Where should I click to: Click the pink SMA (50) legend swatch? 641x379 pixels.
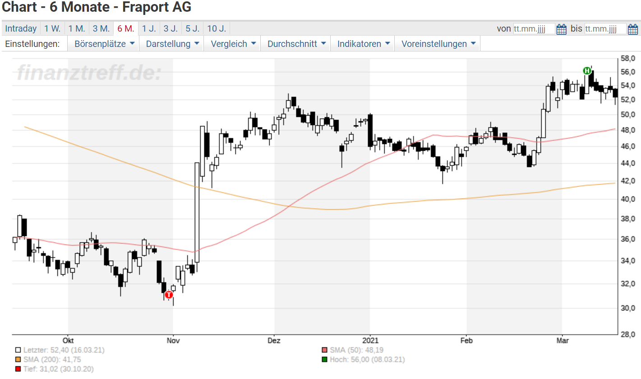pyautogui.click(x=324, y=350)
